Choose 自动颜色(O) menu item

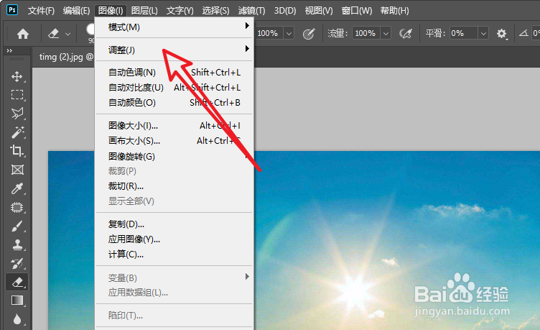[174, 103]
